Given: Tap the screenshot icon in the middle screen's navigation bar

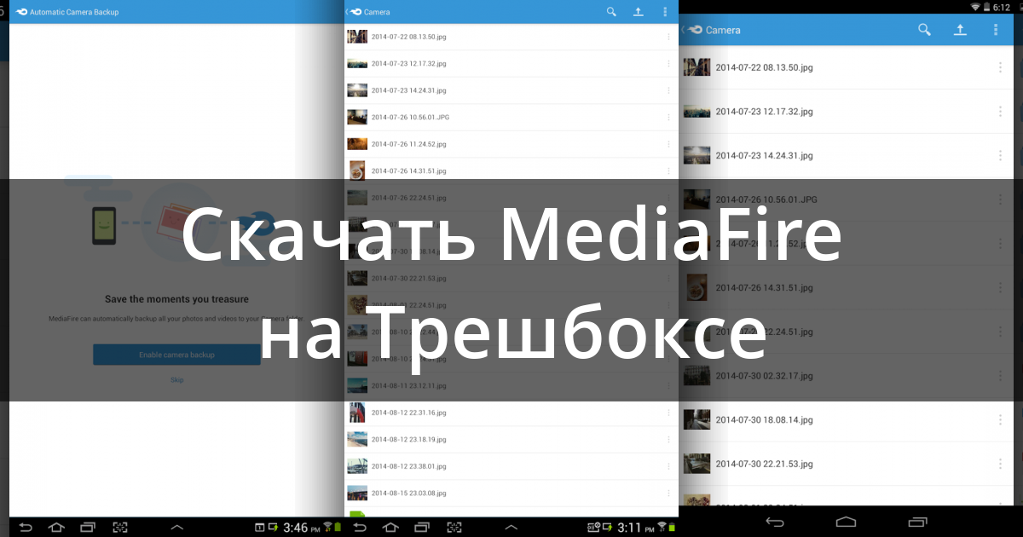Looking at the screenshot, I should coord(455,528).
